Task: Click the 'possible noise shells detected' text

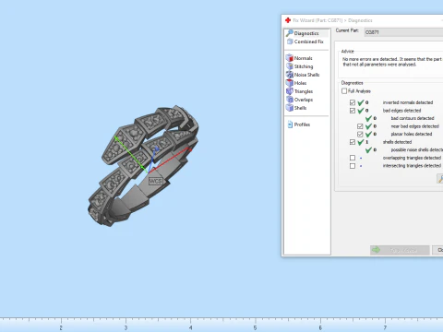Action: [x=417, y=150]
